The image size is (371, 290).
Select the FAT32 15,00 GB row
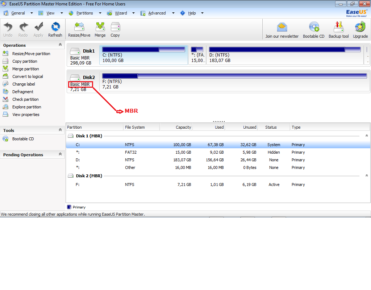tap(218, 153)
